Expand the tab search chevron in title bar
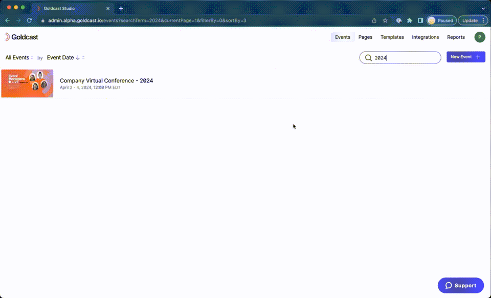The height and width of the screenshot is (298, 491). pyautogui.click(x=483, y=9)
